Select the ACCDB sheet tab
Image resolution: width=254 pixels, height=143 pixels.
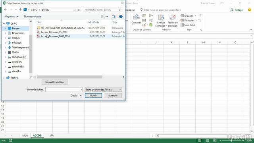tap(37, 135)
